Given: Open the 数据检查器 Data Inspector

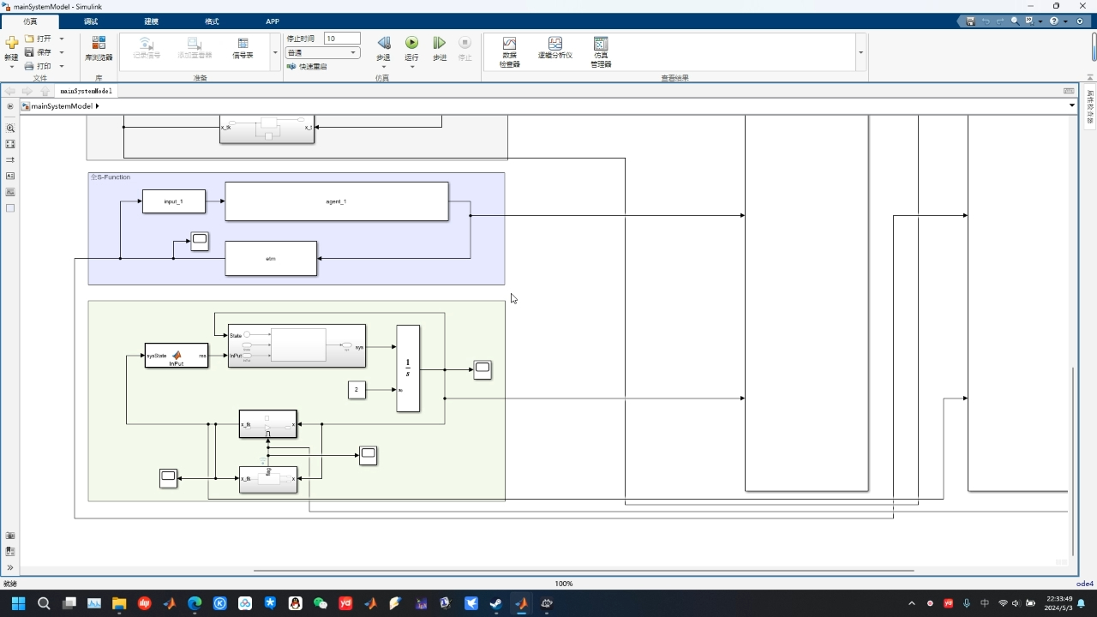Looking at the screenshot, I should [x=510, y=52].
